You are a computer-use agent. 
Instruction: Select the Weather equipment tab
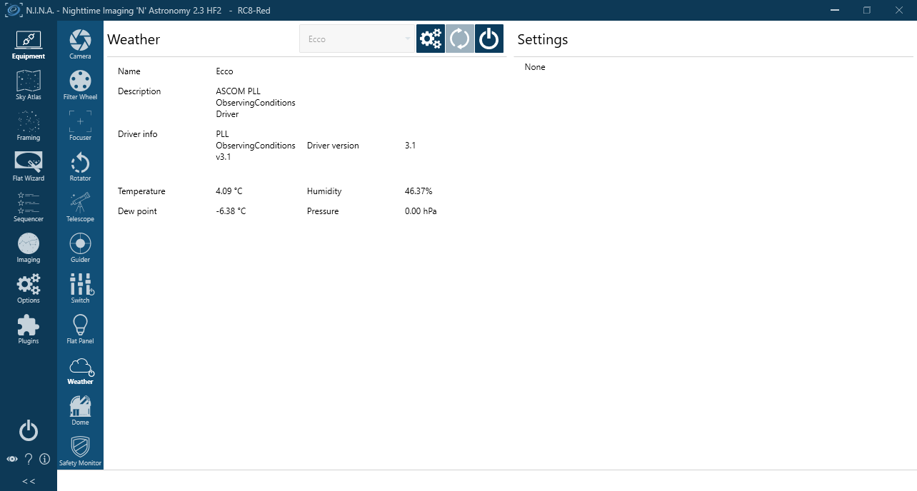tap(80, 370)
